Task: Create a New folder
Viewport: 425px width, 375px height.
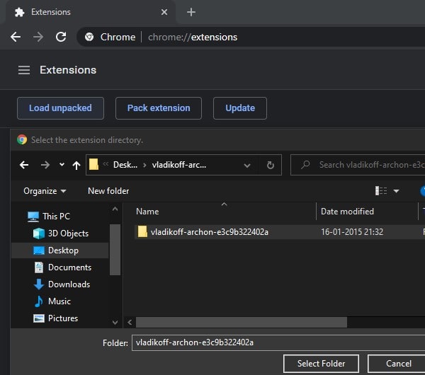Action: point(108,191)
